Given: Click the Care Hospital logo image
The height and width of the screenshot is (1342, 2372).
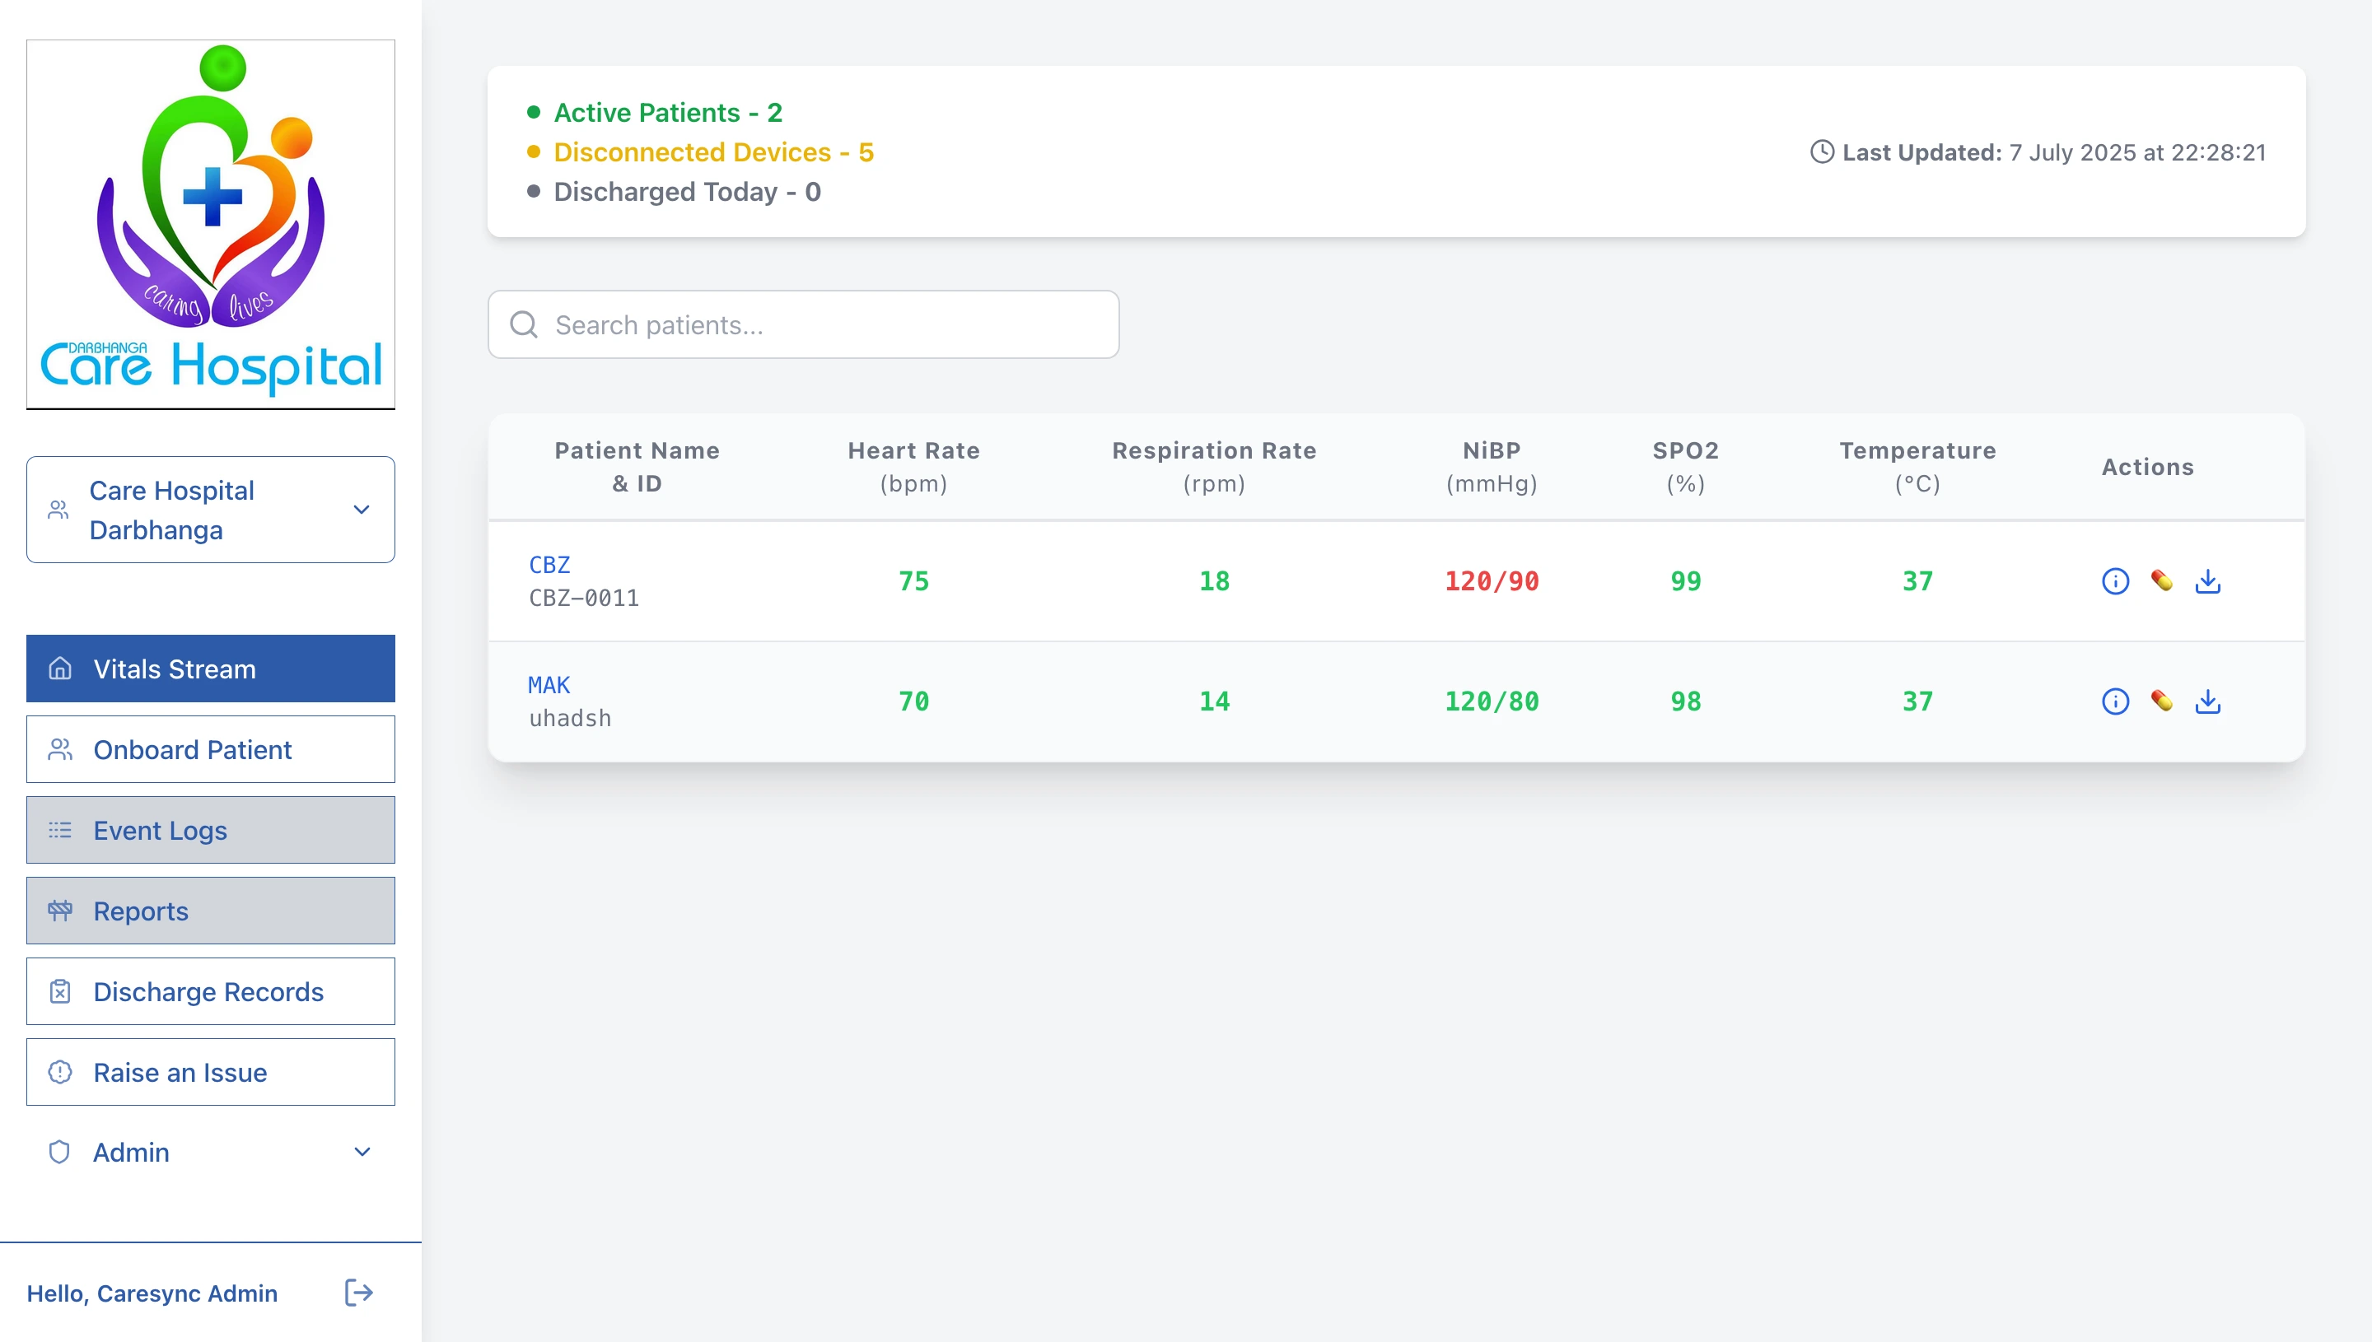Looking at the screenshot, I should point(211,224).
